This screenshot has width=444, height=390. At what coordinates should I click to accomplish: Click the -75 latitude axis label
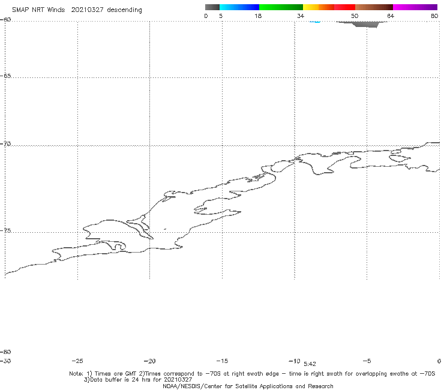(x=5, y=230)
